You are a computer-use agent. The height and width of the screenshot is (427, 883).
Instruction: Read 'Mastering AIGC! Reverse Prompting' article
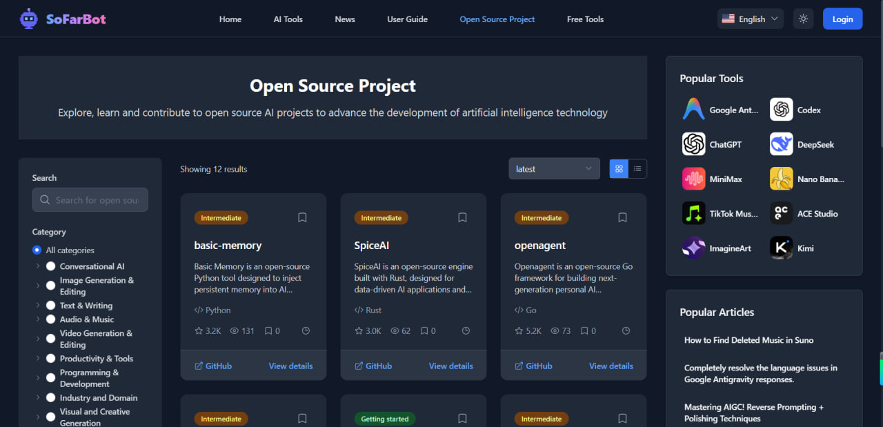click(754, 413)
